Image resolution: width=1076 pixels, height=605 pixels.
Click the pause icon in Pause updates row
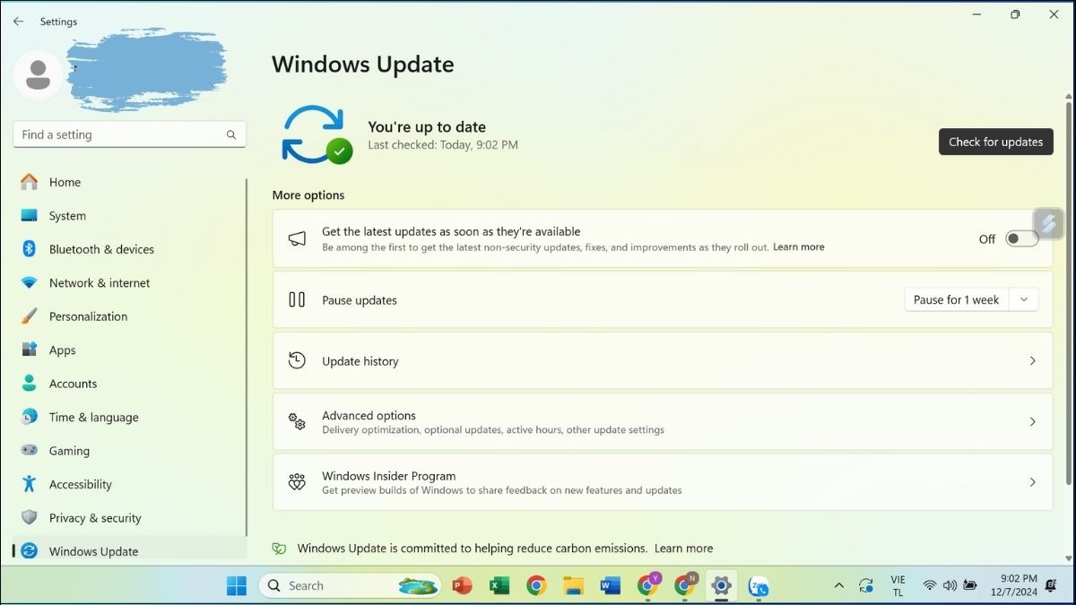(297, 300)
